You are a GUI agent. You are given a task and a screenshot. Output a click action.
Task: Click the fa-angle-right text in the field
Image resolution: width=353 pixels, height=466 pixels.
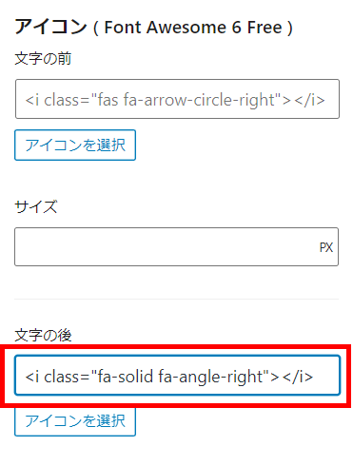pos(211,378)
